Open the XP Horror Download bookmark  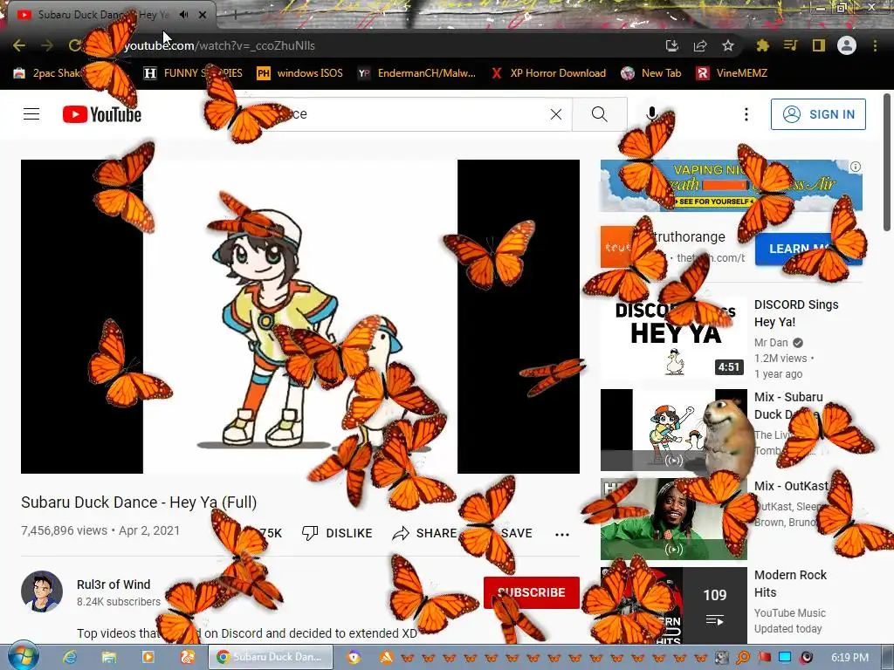click(x=548, y=73)
